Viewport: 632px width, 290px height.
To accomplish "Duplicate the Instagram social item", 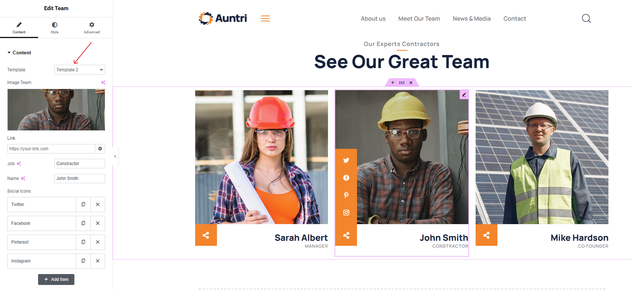I will coord(83,261).
